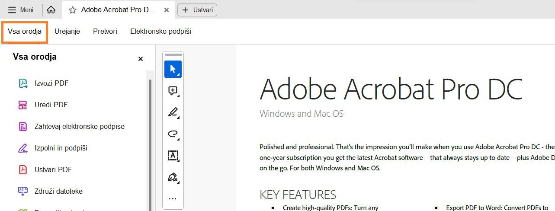Click the floating toolbar drag handle
This screenshot has height=211, width=555.
[173, 55]
